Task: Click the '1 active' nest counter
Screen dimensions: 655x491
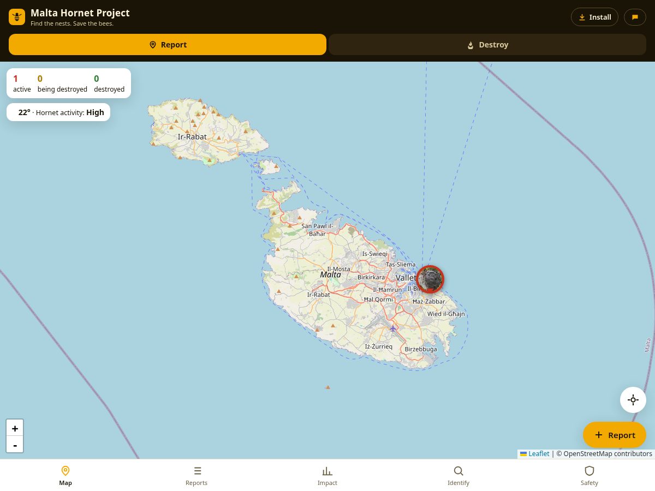Action: tap(22, 83)
